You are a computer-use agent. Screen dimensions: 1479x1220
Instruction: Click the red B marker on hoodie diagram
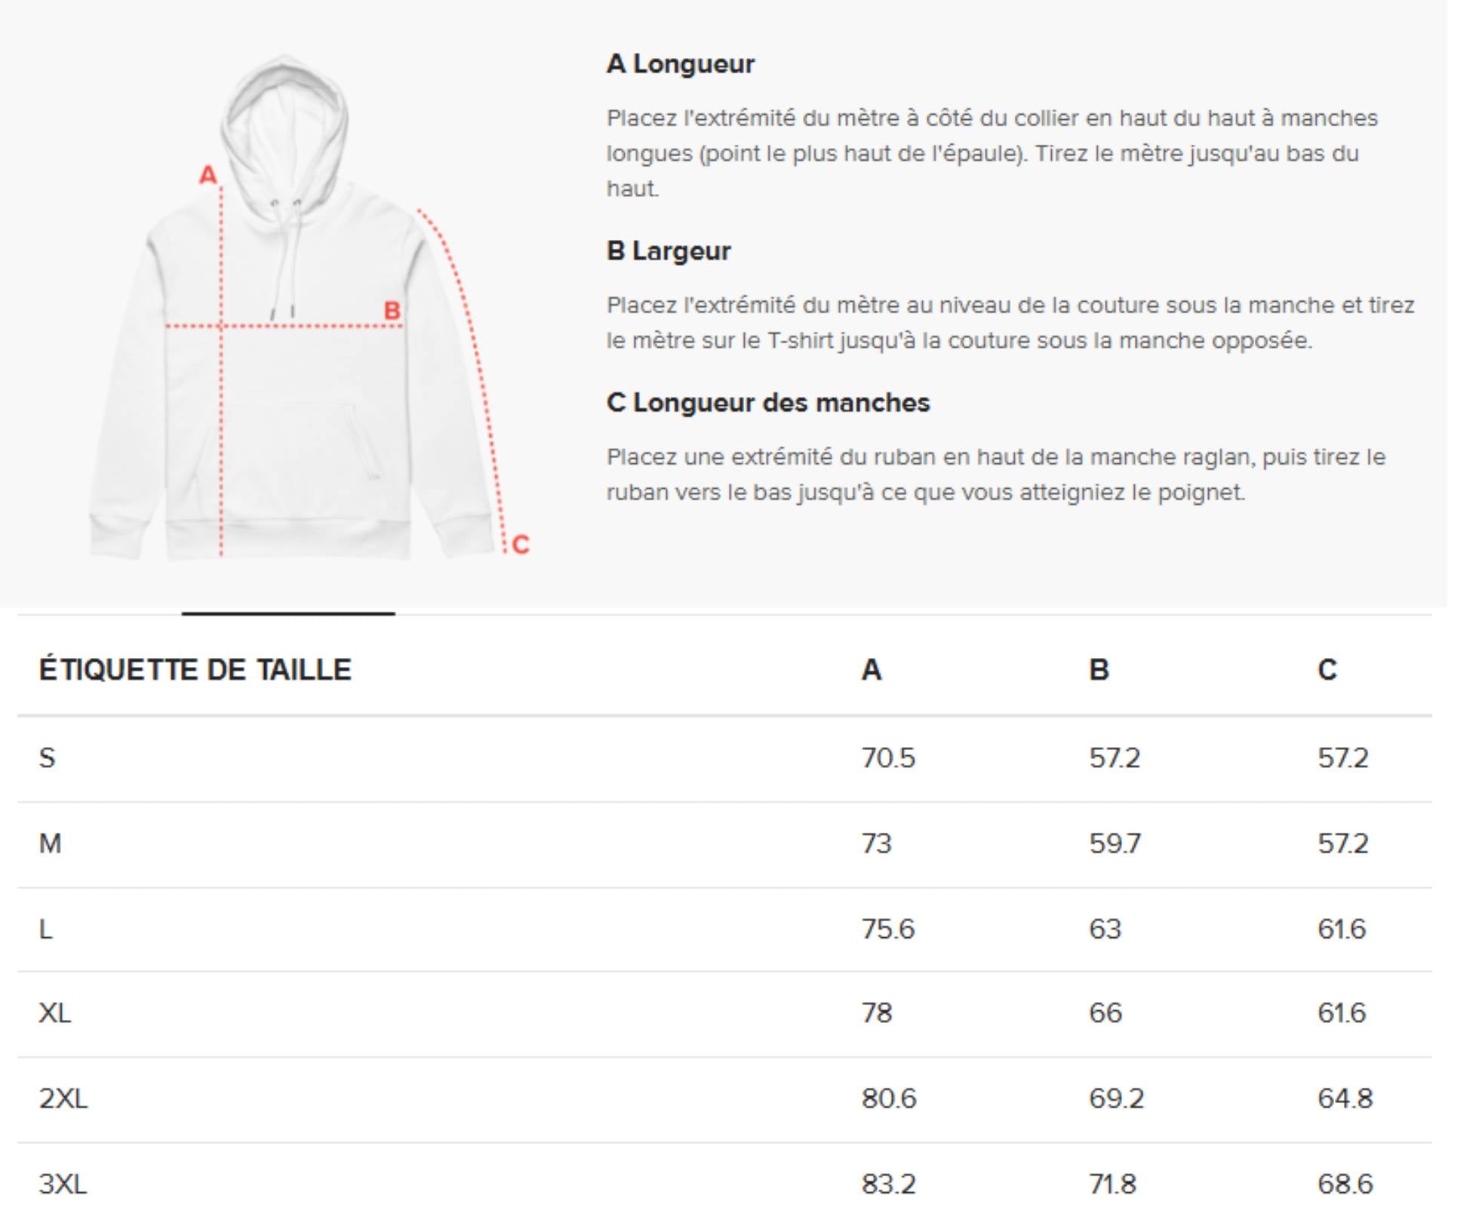392,310
